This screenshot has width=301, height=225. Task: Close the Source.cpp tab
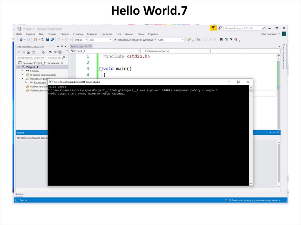point(90,46)
